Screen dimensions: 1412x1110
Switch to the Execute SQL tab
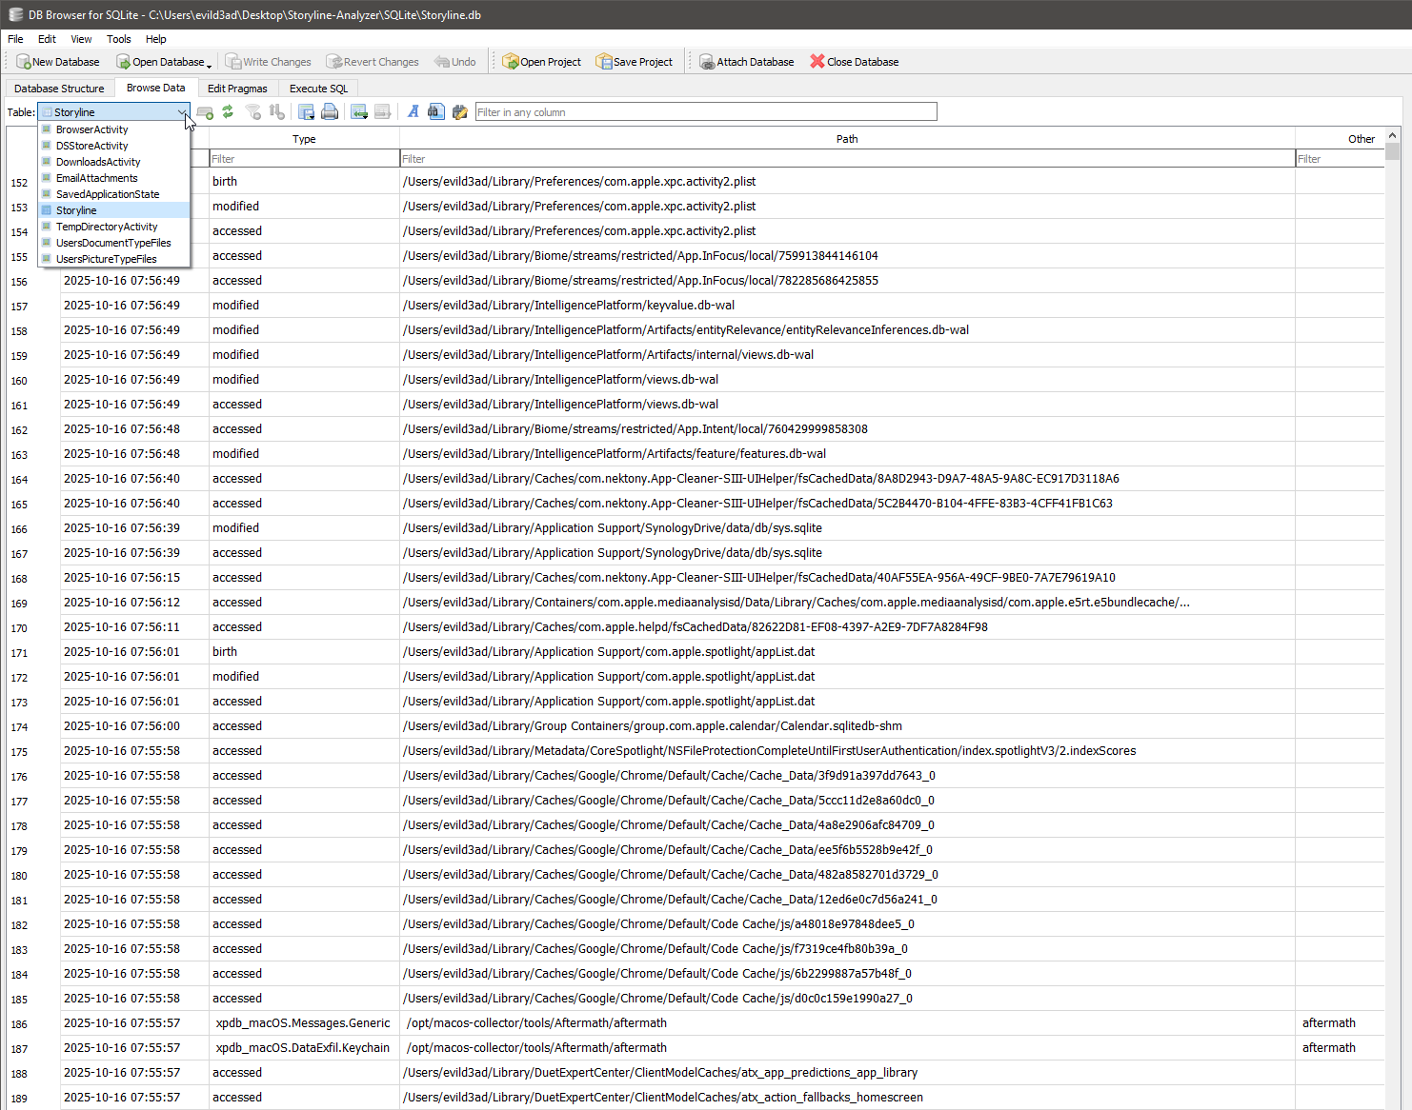(317, 88)
